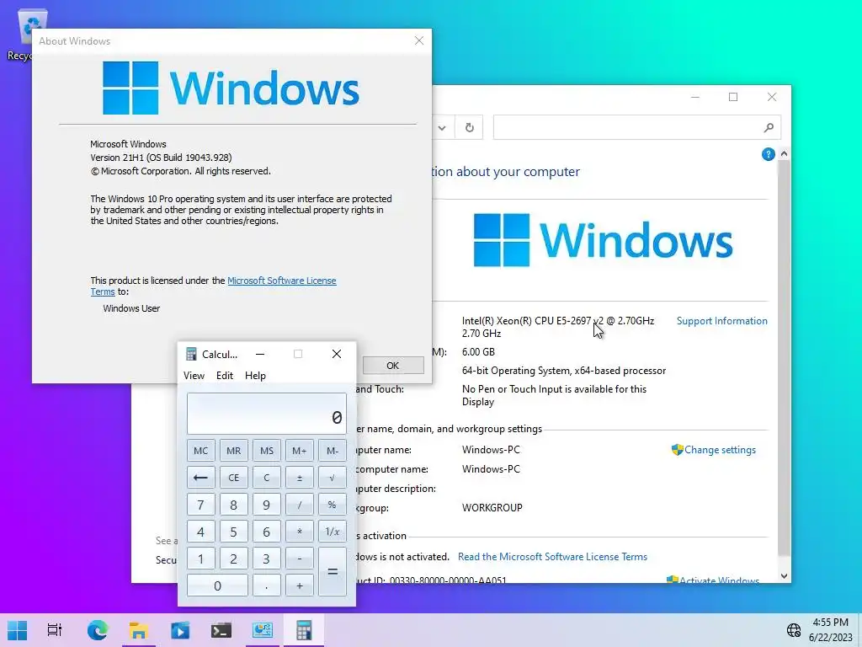862x647 pixels.
Task: Click calculator digit 4
Action: [200, 532]
